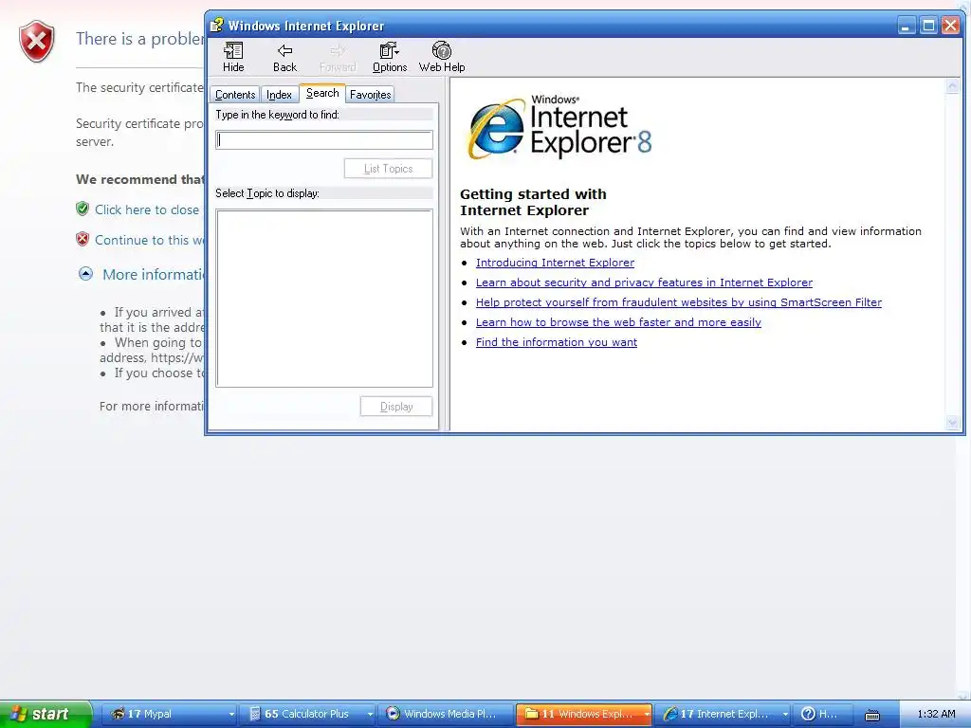Click 'Continue to this website' link

(149, 240)
